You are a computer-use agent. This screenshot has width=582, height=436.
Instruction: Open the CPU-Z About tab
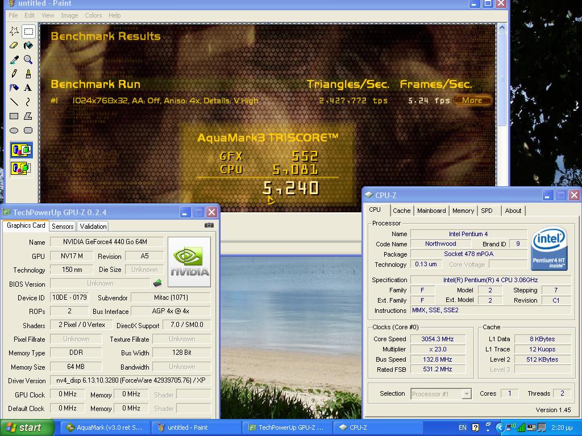(513, 211)
